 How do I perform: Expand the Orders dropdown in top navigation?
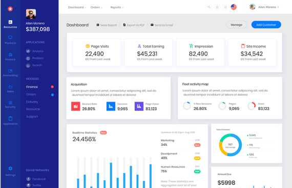coord(96,7)
